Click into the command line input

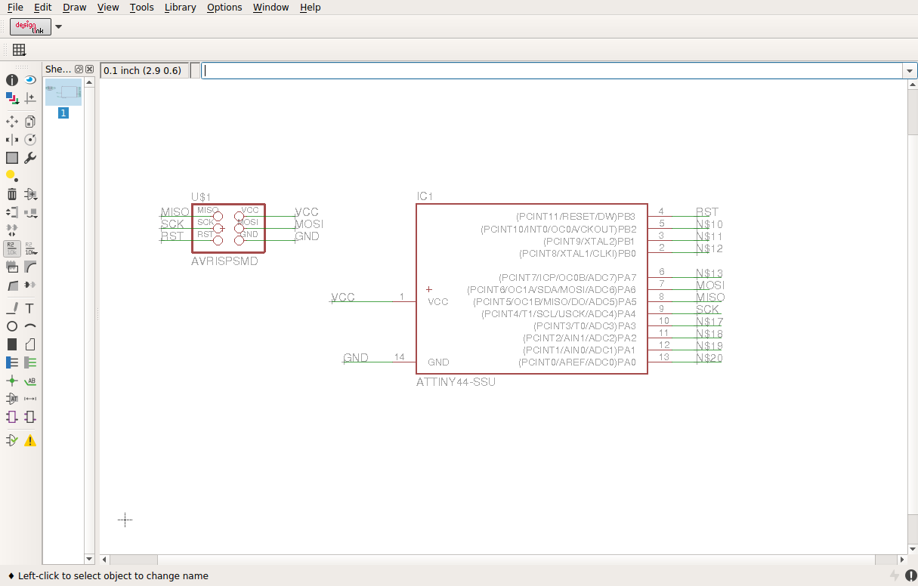pyautogui.click(x=552, y=70)
